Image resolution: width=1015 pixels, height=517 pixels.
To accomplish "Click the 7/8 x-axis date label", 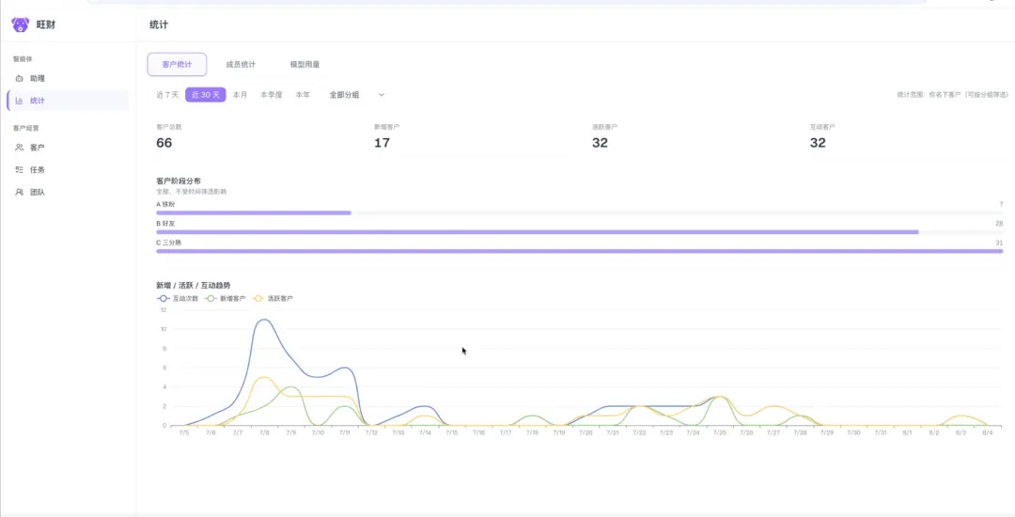I will (264, 433).
